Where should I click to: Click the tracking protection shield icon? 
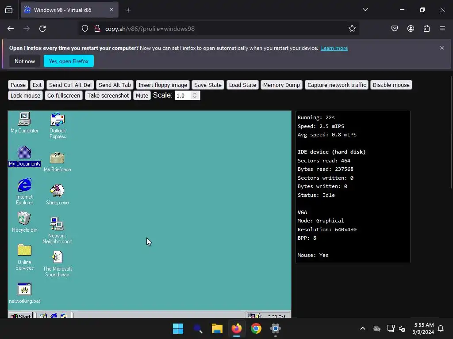[85, 29]
